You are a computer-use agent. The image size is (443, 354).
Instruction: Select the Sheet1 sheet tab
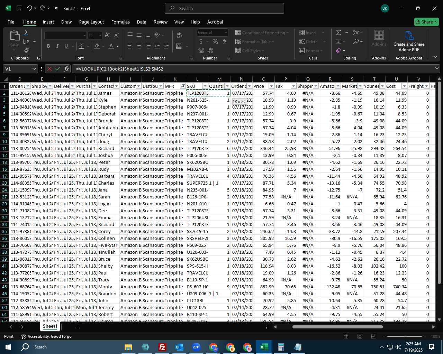coord(50,326)
